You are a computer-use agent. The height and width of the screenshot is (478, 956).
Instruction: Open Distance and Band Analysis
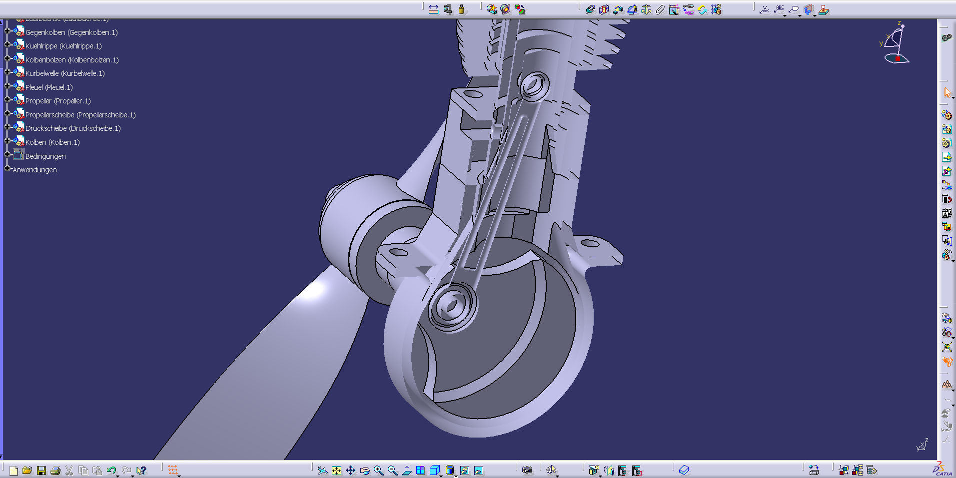(x=520, y=9)
